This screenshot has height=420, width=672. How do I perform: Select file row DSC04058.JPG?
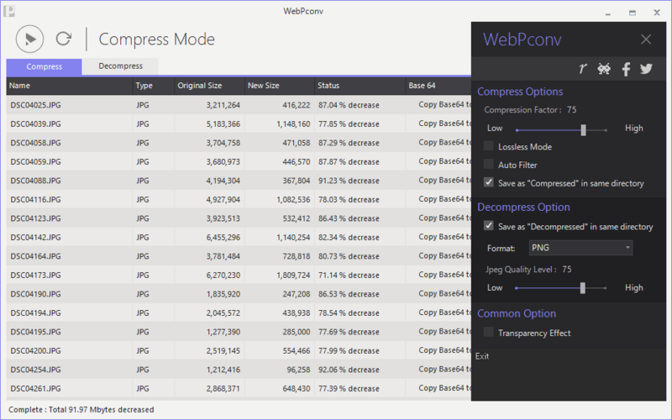click(x=239, y=143)
